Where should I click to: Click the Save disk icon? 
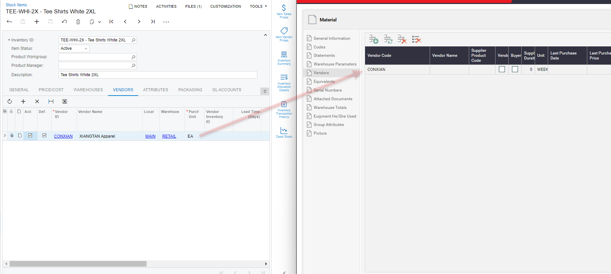coord(23,22)
